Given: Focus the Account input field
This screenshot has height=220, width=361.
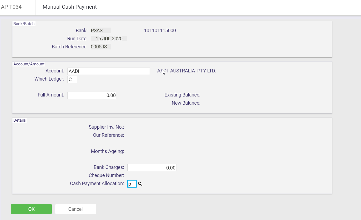Looking at the screenshot, I should coord(109,71).
